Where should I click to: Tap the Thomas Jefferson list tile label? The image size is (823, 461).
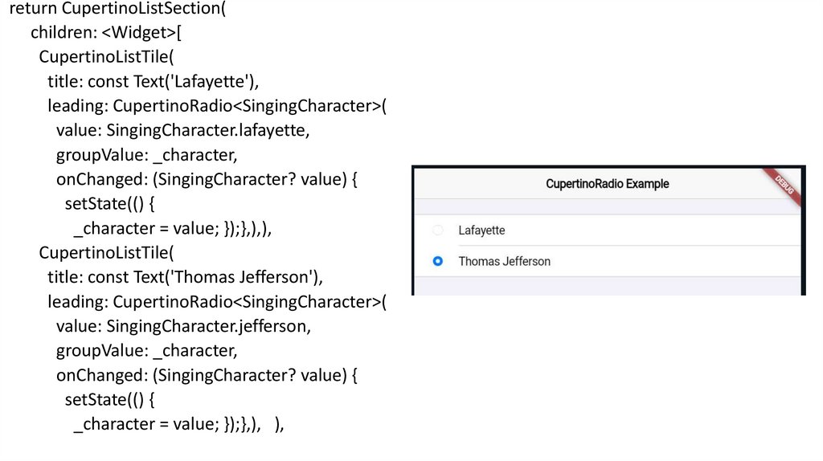click(x=504, y=261)
